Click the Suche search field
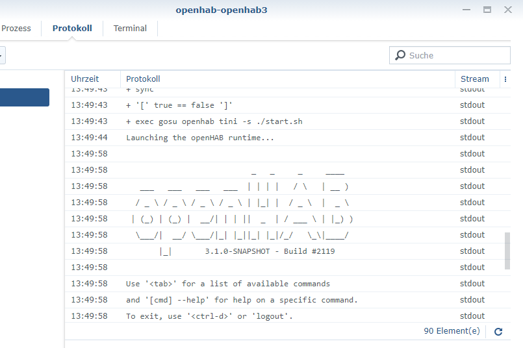 (450, 55)
